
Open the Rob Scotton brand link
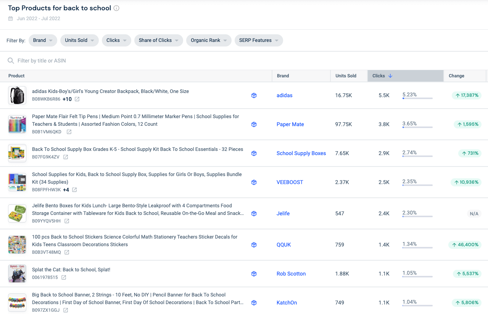pos(291,274)
